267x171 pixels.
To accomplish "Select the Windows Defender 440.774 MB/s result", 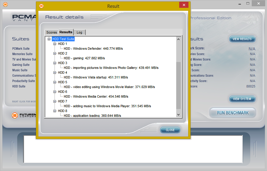I will (93, 49).
